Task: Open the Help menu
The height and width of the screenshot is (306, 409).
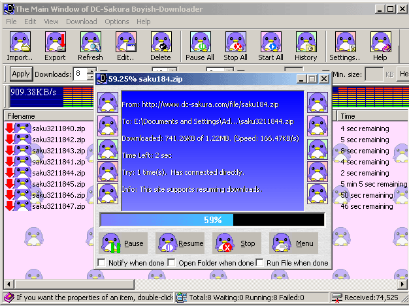Action: (x=144, y=22)
